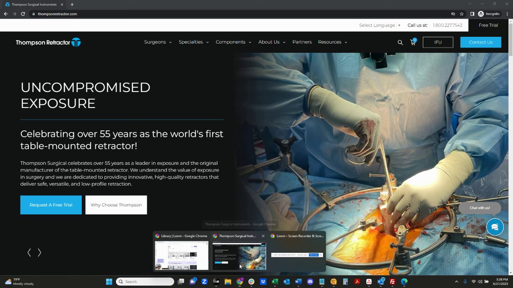Close the Thompson Surgical window preview

[x=263, y=236]
